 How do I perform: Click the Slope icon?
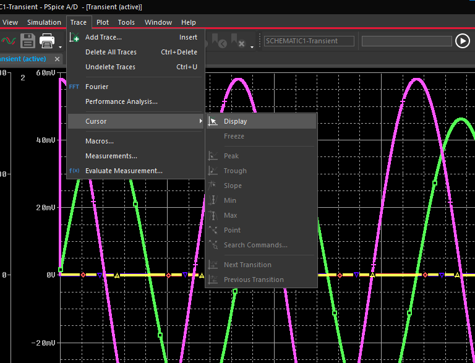pos(213,186)
